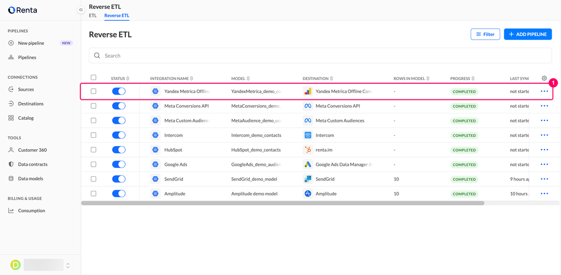
Task: Open the Meta Custom Audiences row three-dot menu
Action: tap(544, 121)
